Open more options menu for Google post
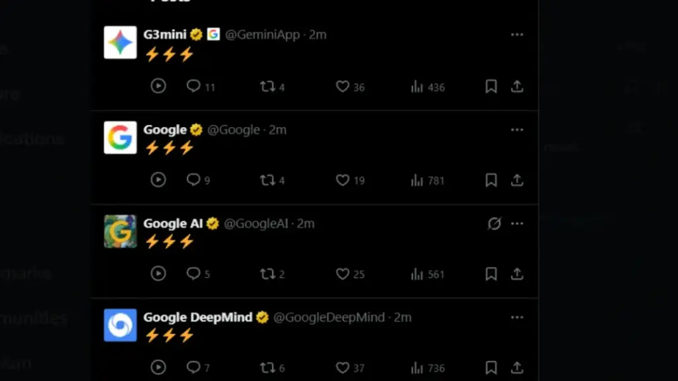The width and height of the screenshot is (678, 381). click(517, 130)
